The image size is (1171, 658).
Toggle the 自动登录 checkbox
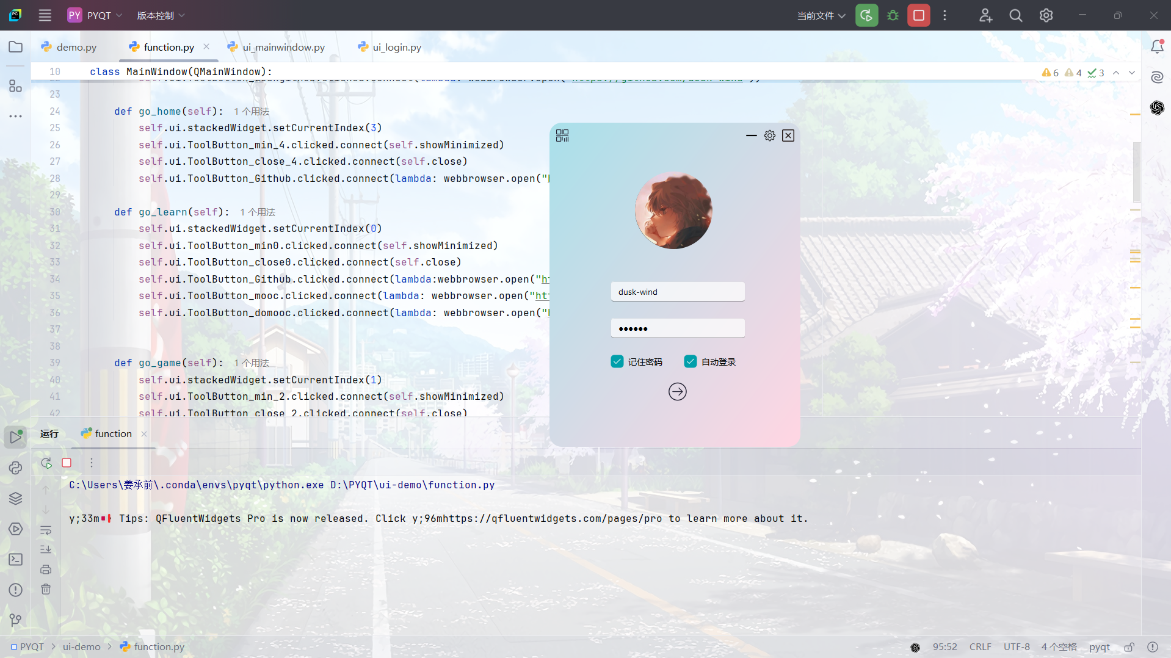pyautogui.click(x=691, y=361)
